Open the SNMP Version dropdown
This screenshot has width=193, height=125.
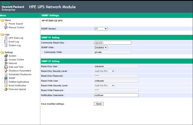tap(101, 29)
